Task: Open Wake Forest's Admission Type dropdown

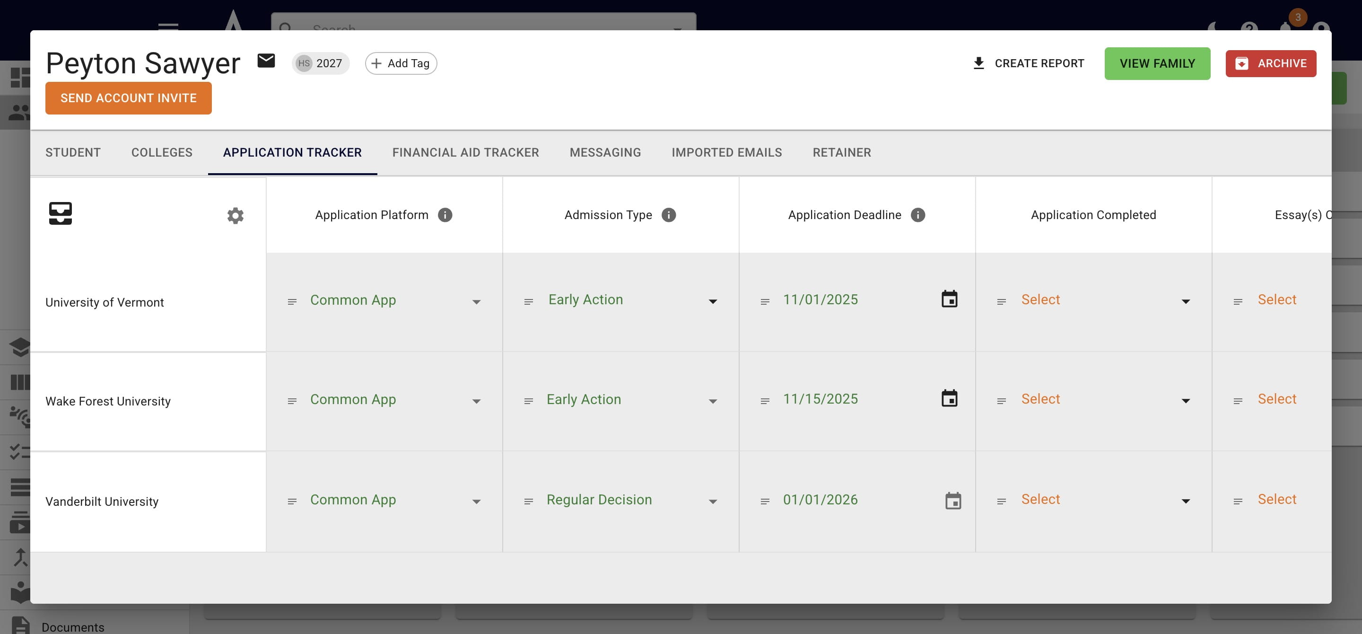Action: pos(632,399)
